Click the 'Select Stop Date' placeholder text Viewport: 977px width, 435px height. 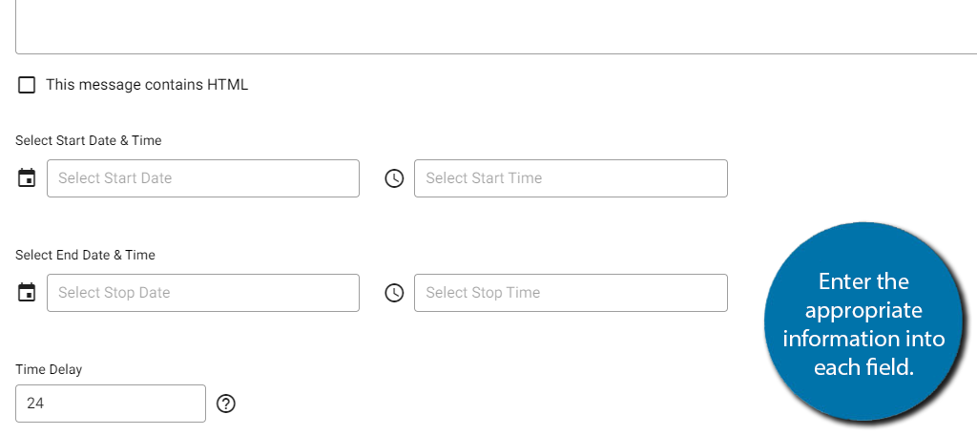[114, 293]
